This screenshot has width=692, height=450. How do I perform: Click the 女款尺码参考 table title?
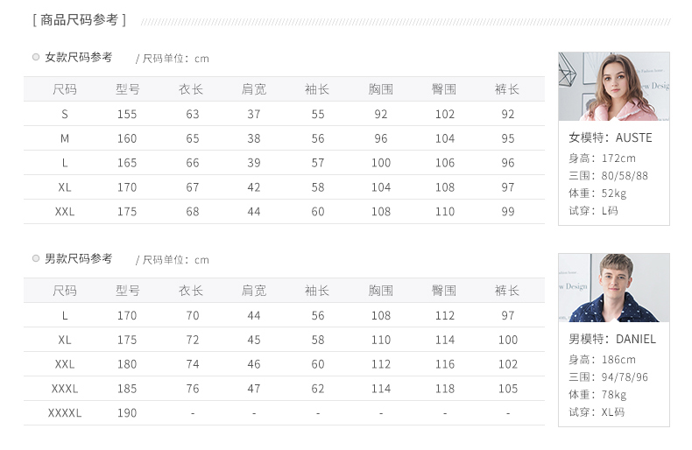click(79, 57)
